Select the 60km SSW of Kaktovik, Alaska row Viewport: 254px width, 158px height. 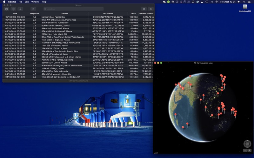coord(78,26)
